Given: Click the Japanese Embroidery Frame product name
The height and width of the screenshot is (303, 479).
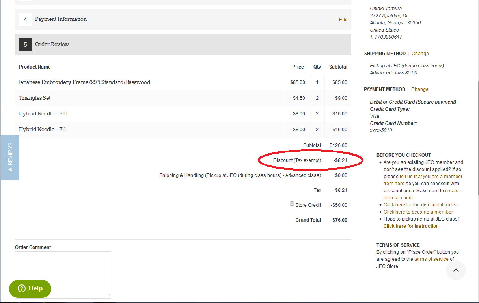Looking at the screenshot, I should 84,82.
